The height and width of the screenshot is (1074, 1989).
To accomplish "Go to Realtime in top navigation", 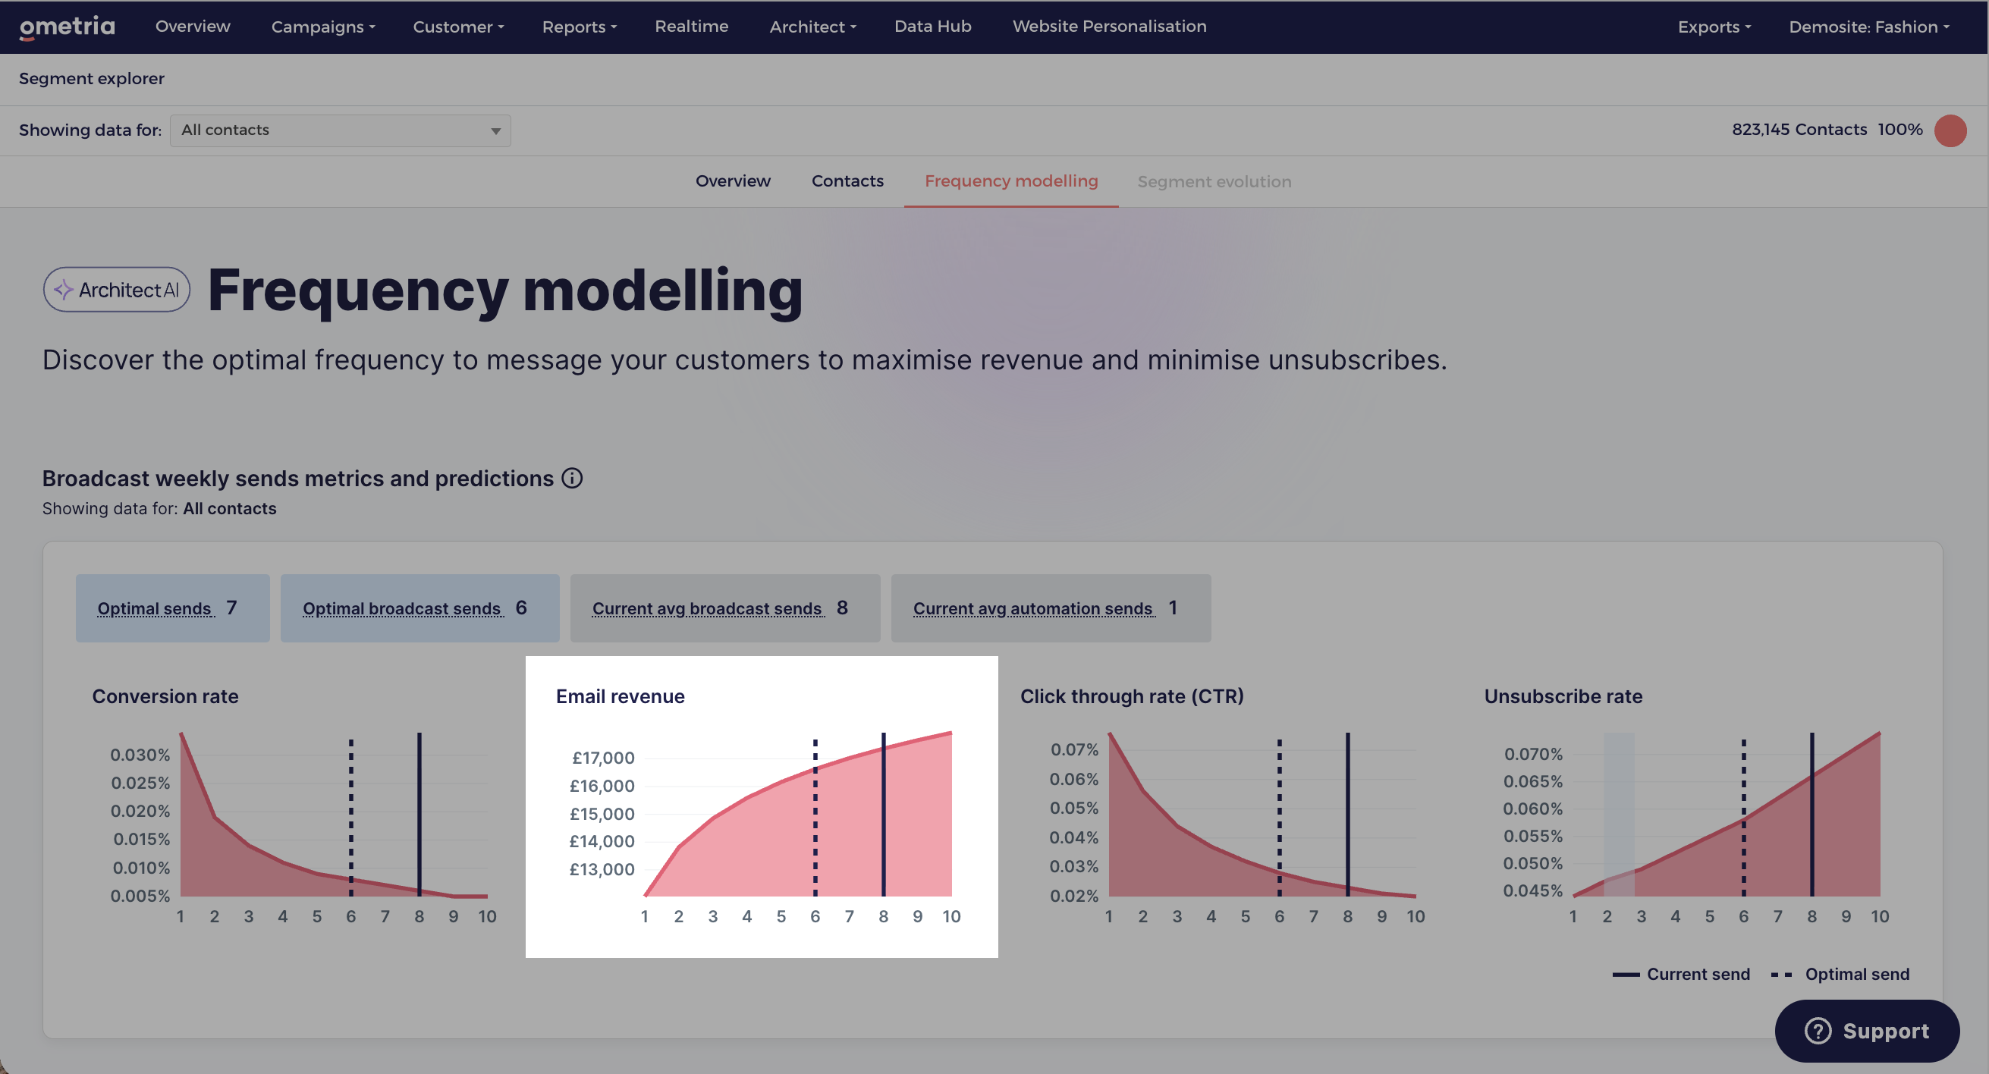I will [691, 27].
